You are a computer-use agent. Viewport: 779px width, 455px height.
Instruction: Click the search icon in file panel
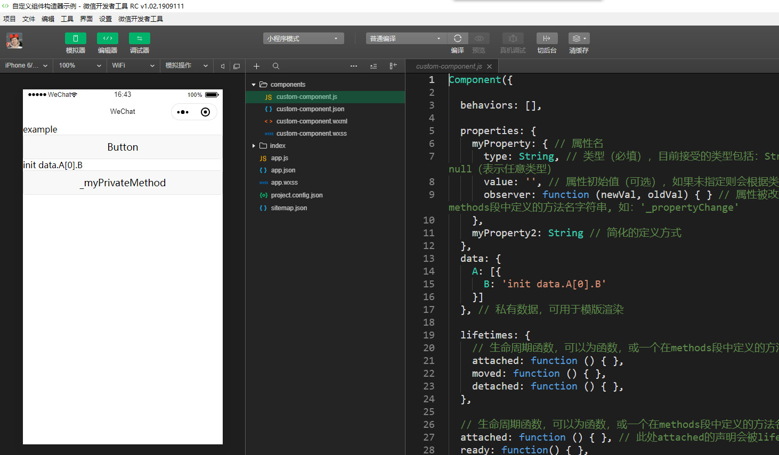276,66
